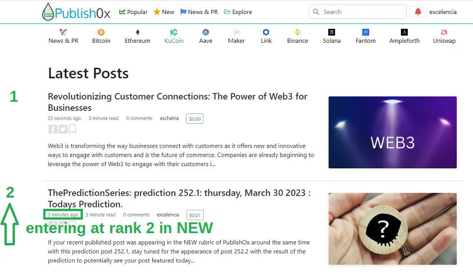Open the WEB3 post thumbnail image
Viewport: 473px width, 275px height.
tap(392, 132)
